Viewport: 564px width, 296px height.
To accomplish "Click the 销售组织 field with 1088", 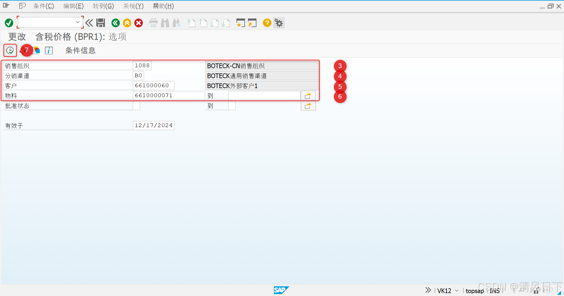I will point(142,65).
